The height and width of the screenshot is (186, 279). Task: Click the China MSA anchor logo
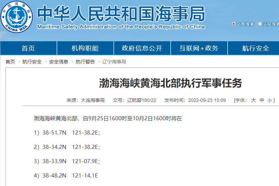17,17
